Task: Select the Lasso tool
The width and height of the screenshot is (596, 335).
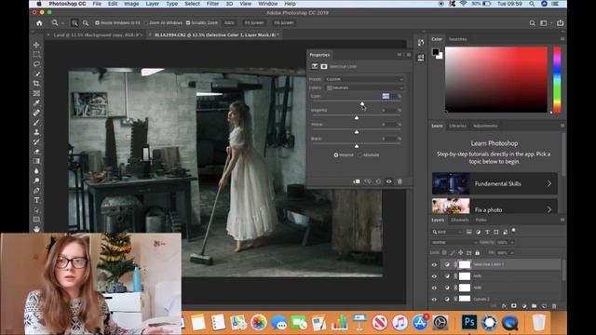Action: 36,64
